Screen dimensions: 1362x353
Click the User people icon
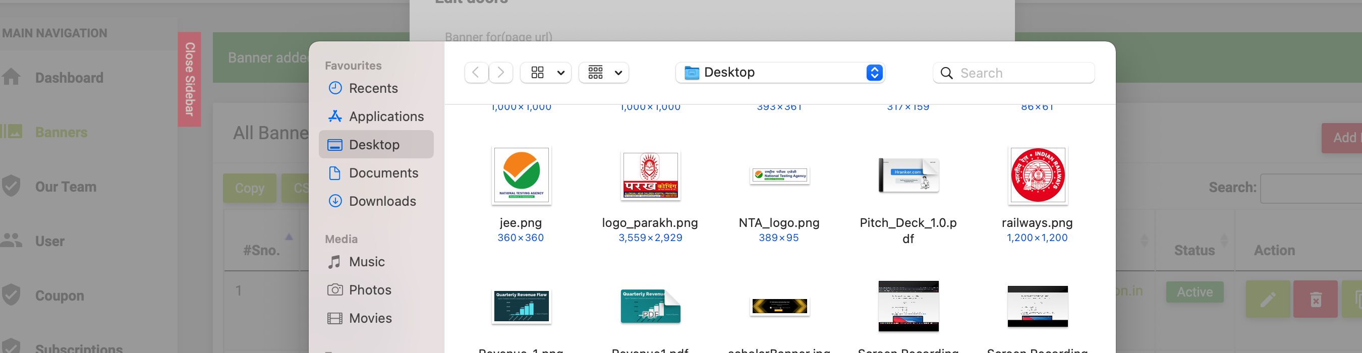11,241
